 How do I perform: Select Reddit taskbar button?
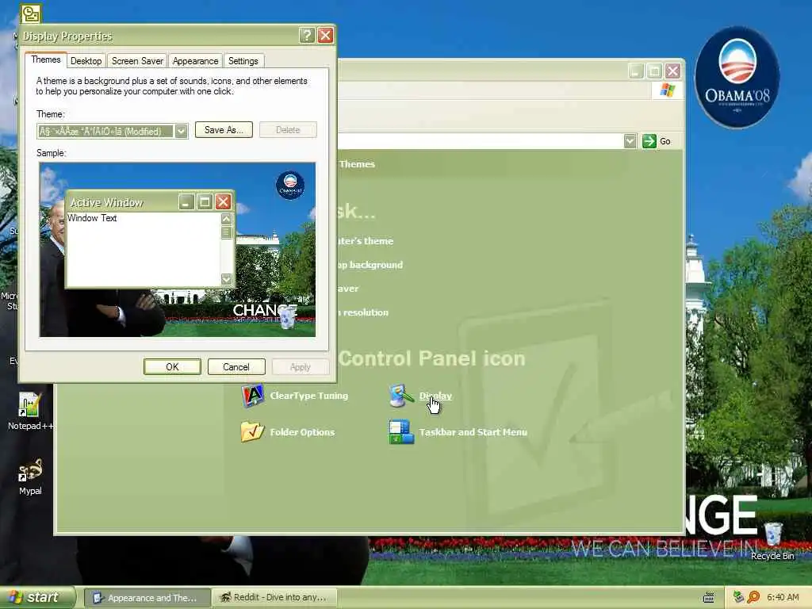(x=274, y=598)
